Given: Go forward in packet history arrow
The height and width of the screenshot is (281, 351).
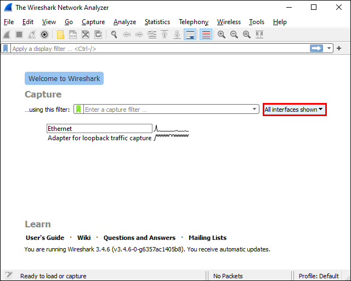Looking at the screenshot, I should click(139, 35).
